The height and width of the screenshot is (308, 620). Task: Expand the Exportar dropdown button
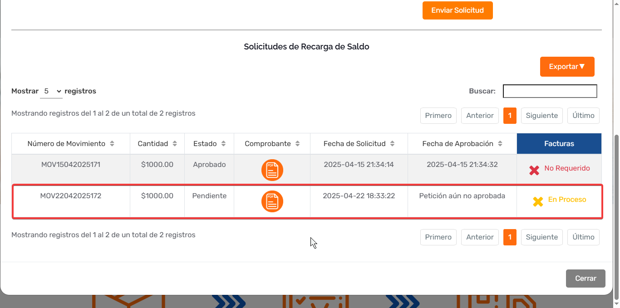click(567, 67)
